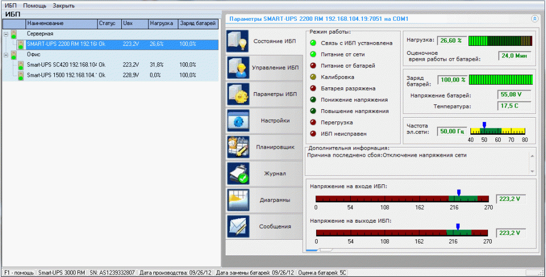Select the Состояние ИБП tab label
The width and height of the screenshot is (546, 277).
[x=275, y=41]
